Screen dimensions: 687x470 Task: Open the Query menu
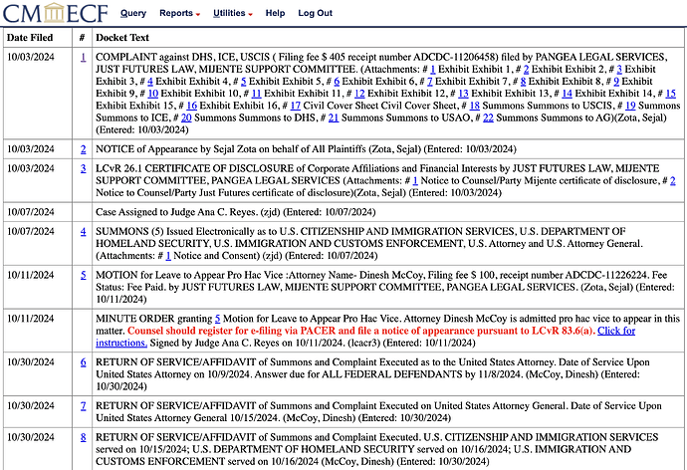(133, 13)
